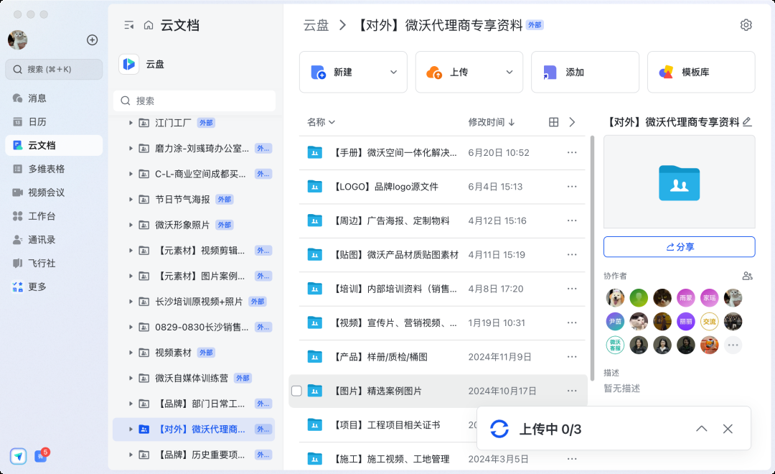The width and height of the screenshot is (775, 474).
Task: Open more options for 【产品】样册/质检/桶图
Action: (x=572, y=357)
